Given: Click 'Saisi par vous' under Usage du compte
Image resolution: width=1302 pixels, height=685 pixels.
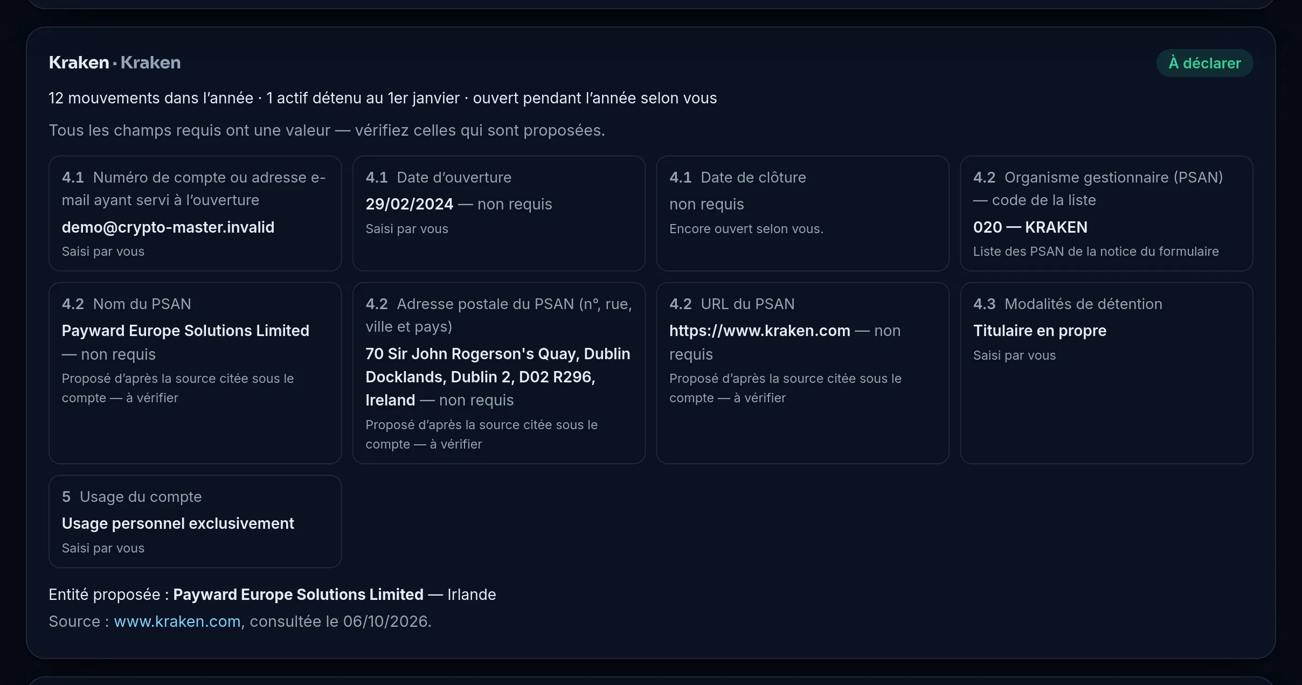Looking at the screenshot, I should [x=103, y=548].
